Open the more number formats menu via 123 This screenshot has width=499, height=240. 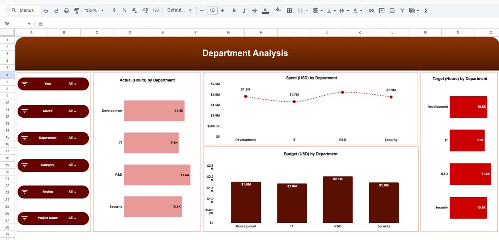click(156, 11)
